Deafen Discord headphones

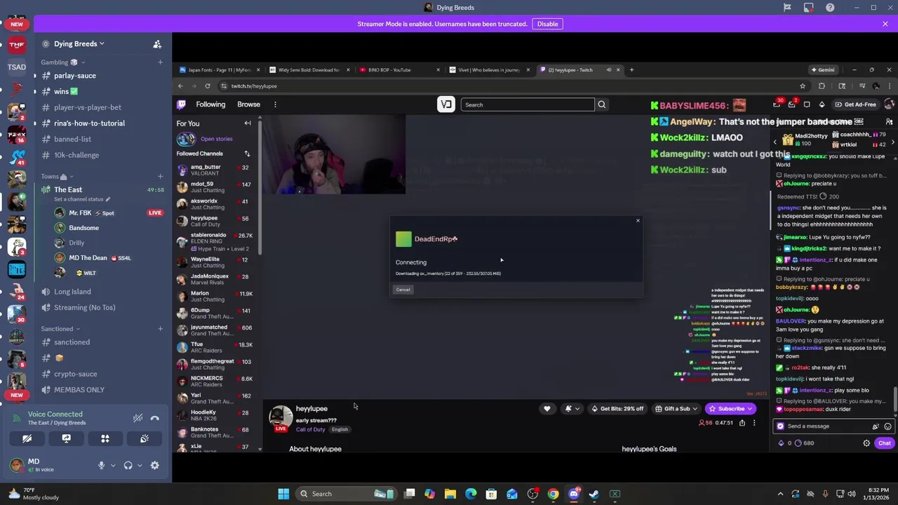[x=128, y=465]
